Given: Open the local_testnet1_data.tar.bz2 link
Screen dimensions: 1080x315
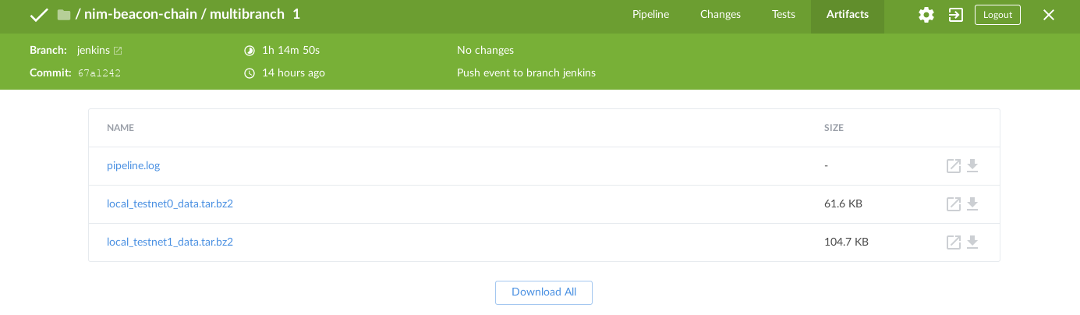Looking at the screenshot, I should (x=170, y=242).
